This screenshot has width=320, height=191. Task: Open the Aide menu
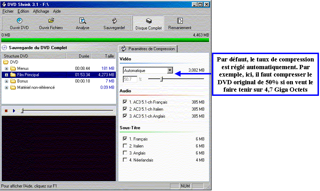click(57, 11)
